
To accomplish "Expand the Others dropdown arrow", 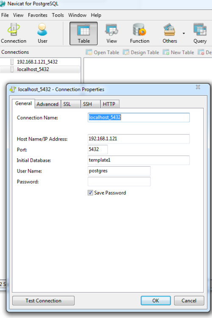I will pyautogui.click(x=184, y=33).
